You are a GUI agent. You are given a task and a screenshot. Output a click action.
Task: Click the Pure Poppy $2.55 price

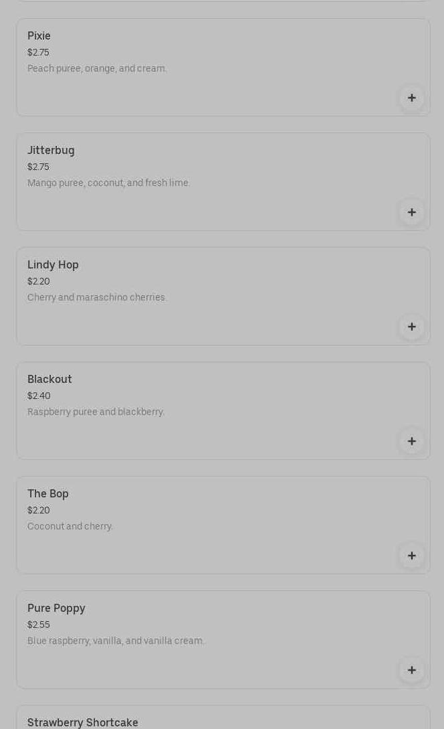39,625
